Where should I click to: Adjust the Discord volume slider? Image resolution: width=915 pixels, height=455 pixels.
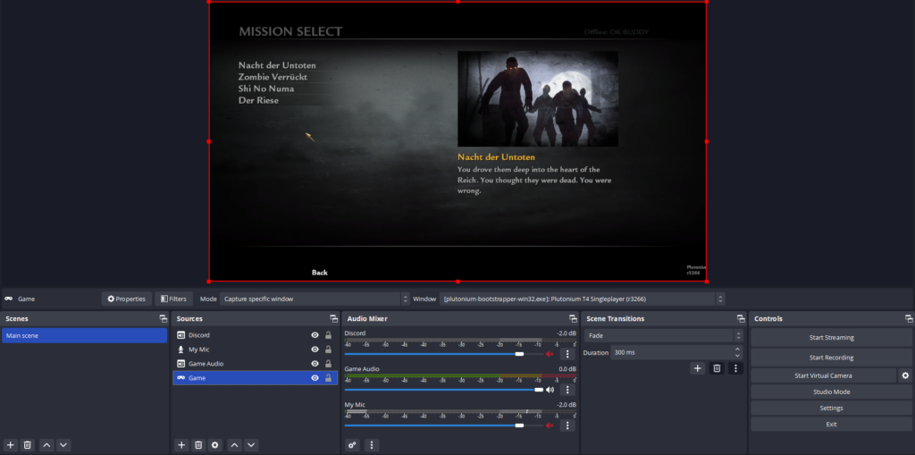coord(519,354)
